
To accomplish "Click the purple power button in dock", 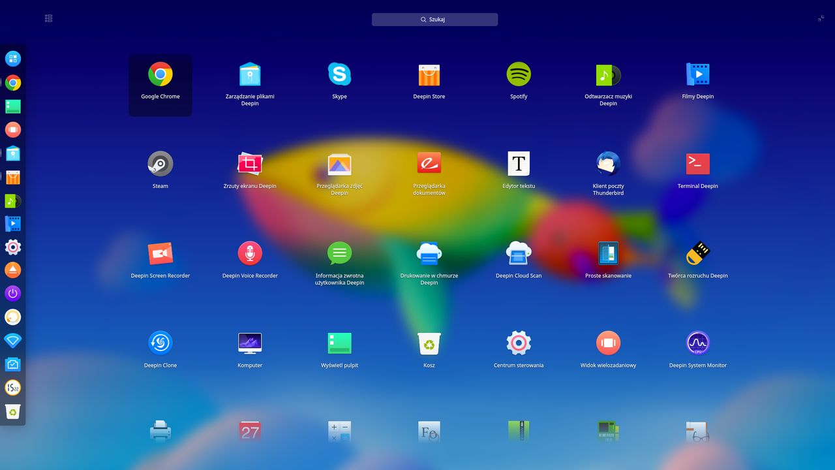I will tap(13, 293).
